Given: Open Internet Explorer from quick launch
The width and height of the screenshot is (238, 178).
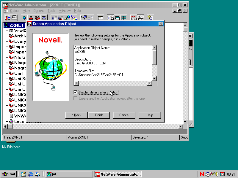Looking at the screenshot, I should pos(31,174).
